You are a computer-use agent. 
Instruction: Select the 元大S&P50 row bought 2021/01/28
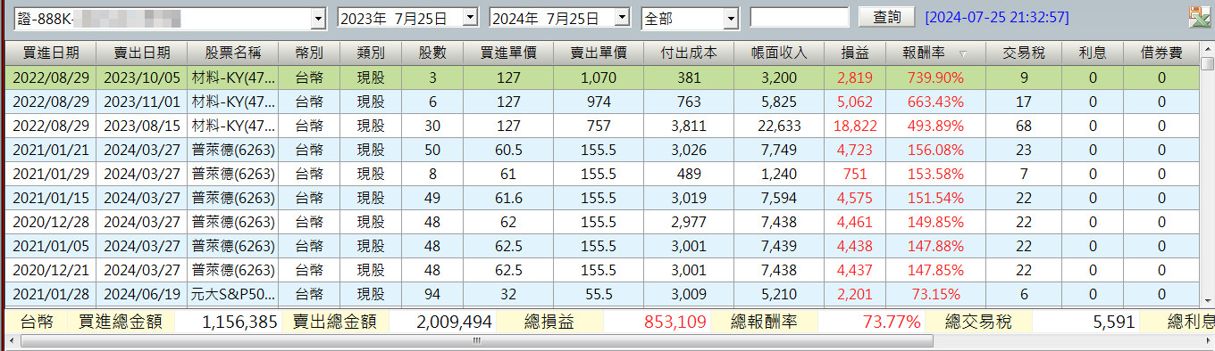pyautogui.click(x=602, y=294)
